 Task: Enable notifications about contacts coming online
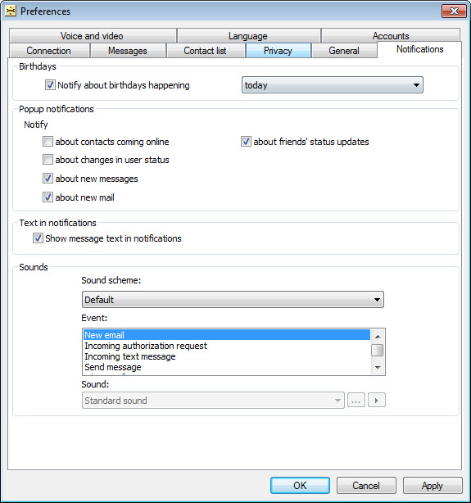coord(48,141)
